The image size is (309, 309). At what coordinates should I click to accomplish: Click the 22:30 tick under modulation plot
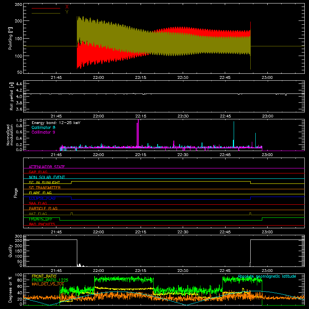(x=183, y=155)
